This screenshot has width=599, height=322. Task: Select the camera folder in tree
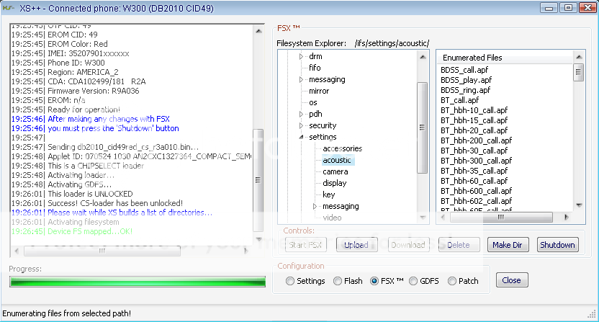pyautogui.click(x=335, y=171)
